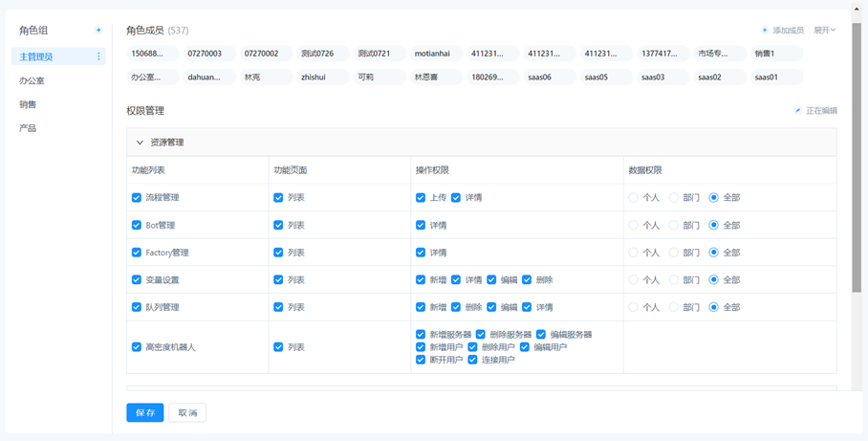Click the motianhai member tag
The width and height of the screenshot is (868, 441).
click(433, 54)
